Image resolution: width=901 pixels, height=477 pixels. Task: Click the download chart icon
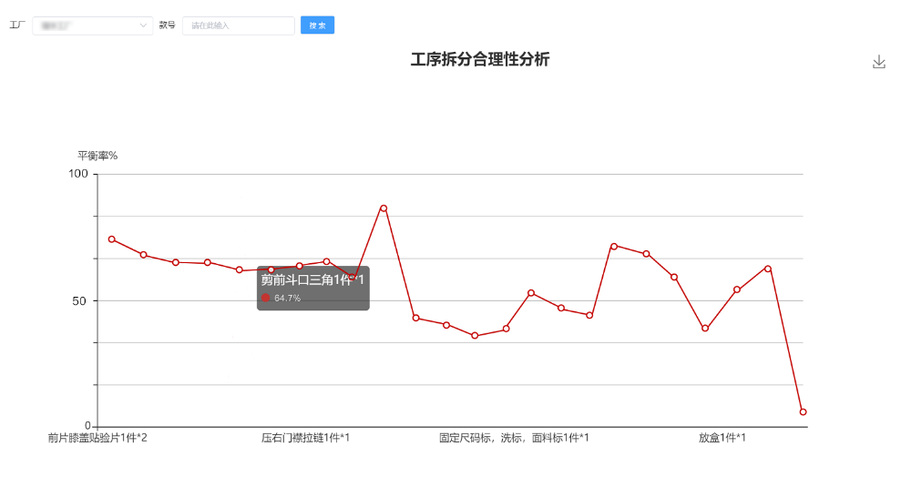[878, 62]
